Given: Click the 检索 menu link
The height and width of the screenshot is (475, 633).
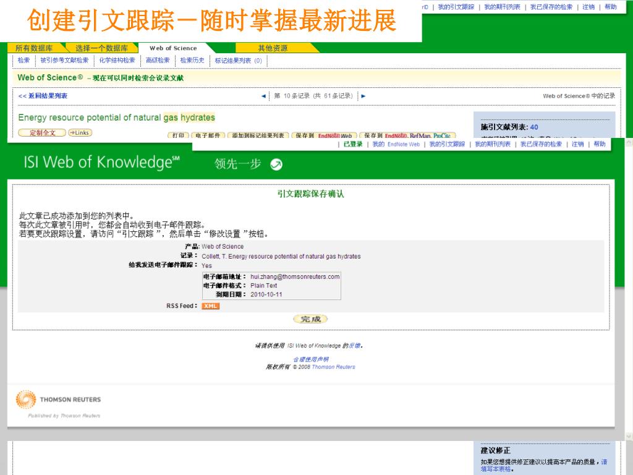Looking at the screenshot, I should pyautogui.click(x=24, y=60).
